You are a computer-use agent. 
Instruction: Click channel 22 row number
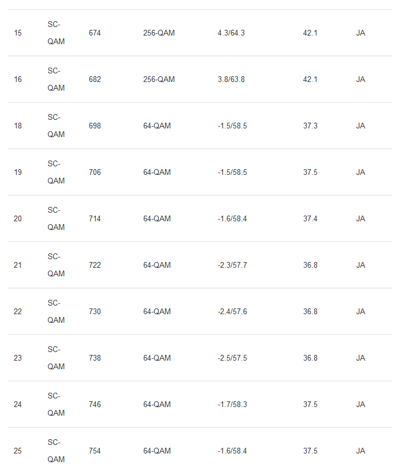[x=18, y=312]
